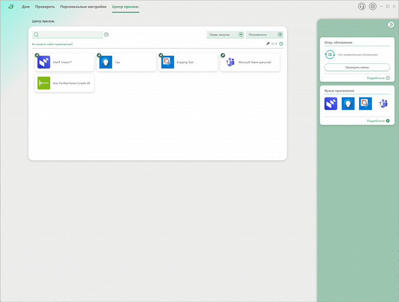
Task: Open the Предв. загрузка dropdown
Action: click(226, 35)
